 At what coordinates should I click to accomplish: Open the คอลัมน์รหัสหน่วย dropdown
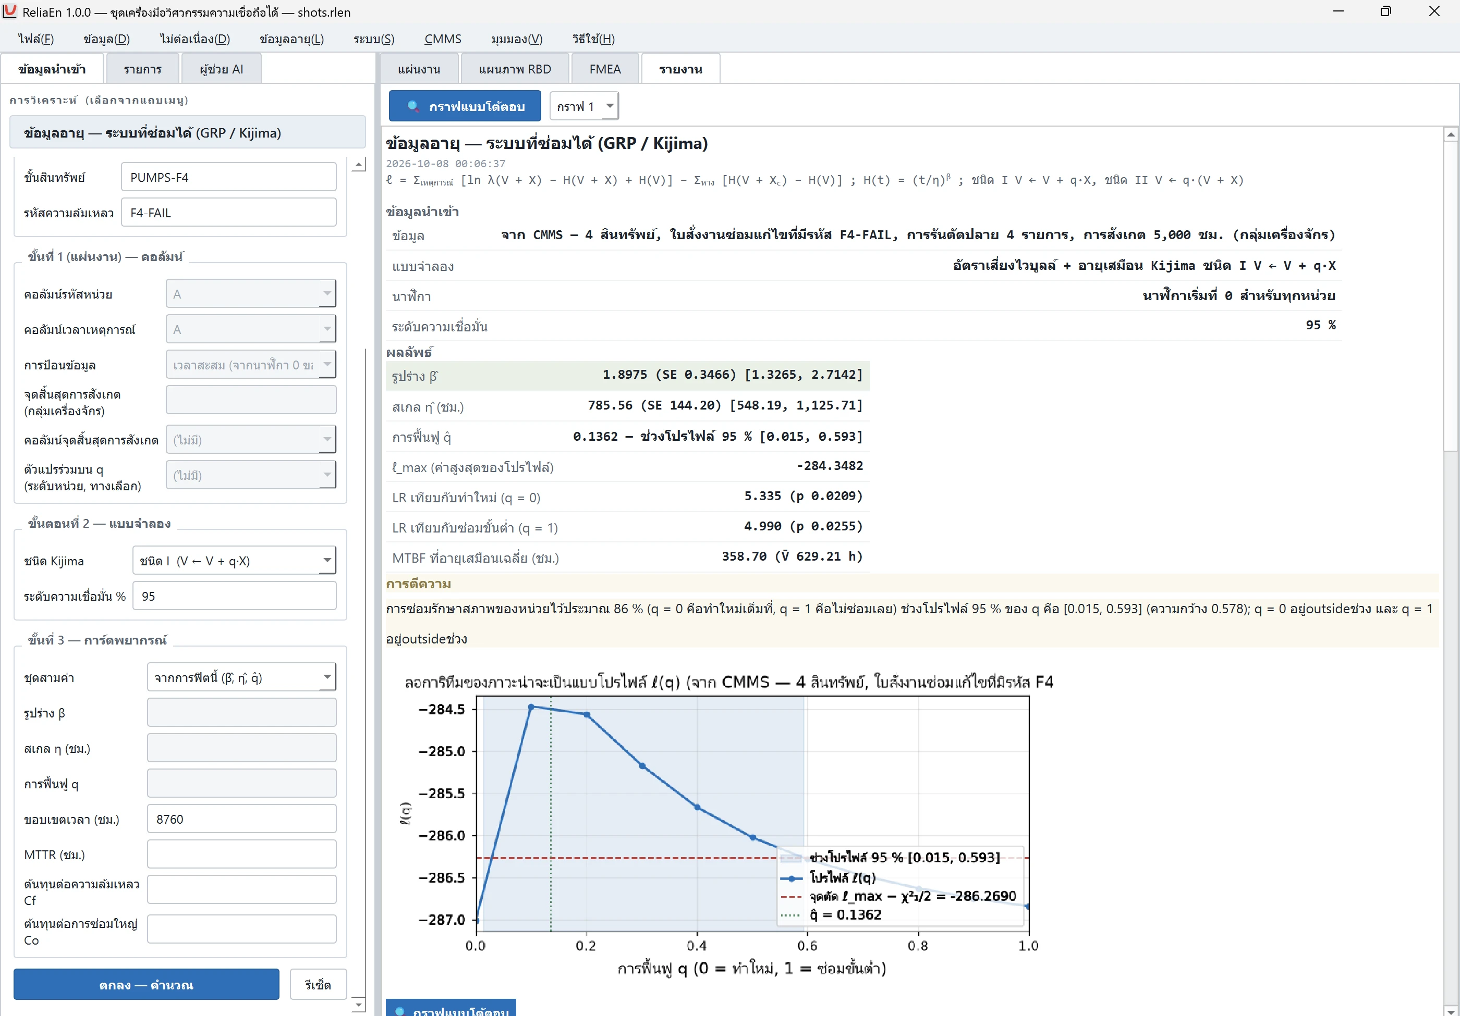click(x=250, y=294)
